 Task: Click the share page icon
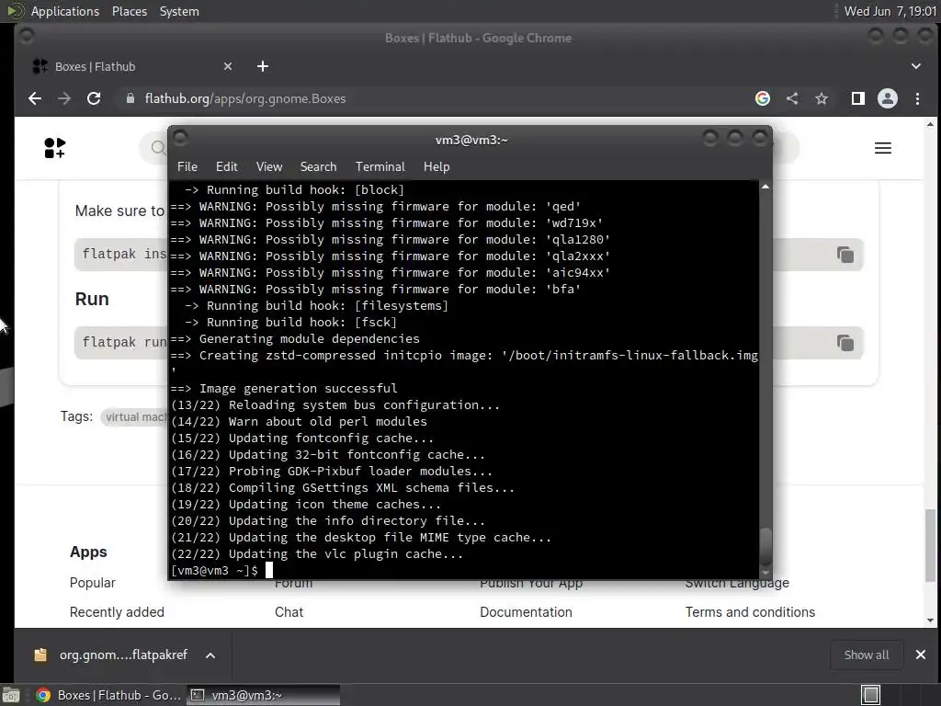click(x=792, y=98)
